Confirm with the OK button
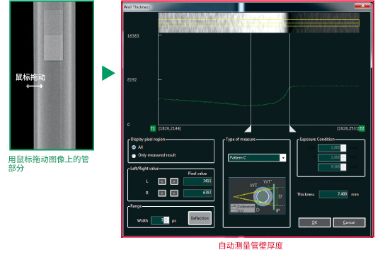Screen dimensions: 385x255 [x=314, y=222]
